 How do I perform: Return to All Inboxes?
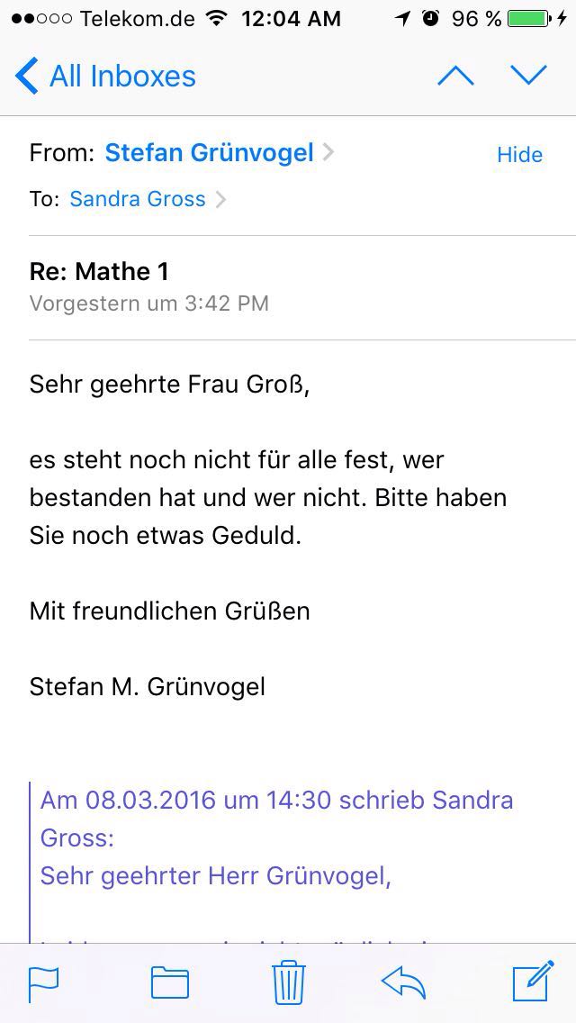[x=122, y=76]
